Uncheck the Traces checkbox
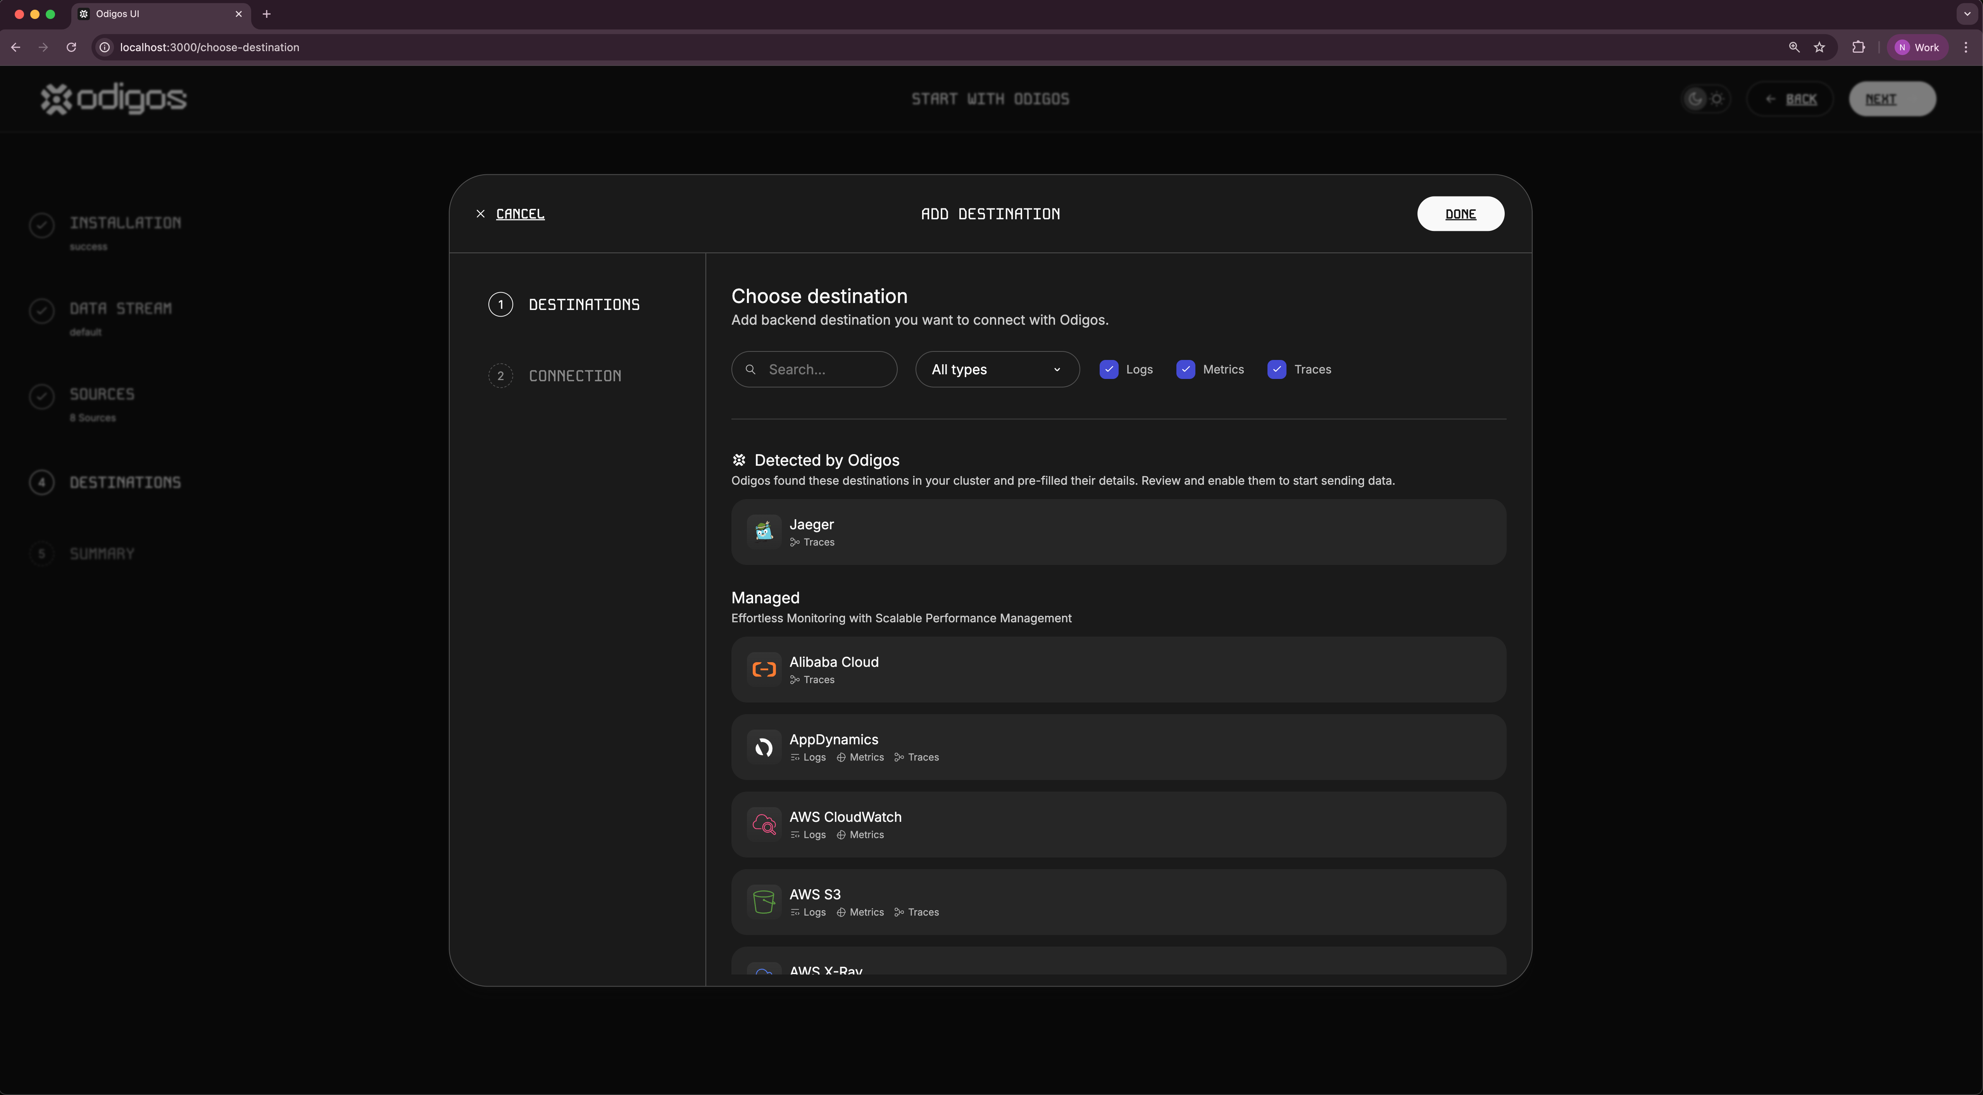This screenshot has height=1095, width=1983. coord(1276,369)
